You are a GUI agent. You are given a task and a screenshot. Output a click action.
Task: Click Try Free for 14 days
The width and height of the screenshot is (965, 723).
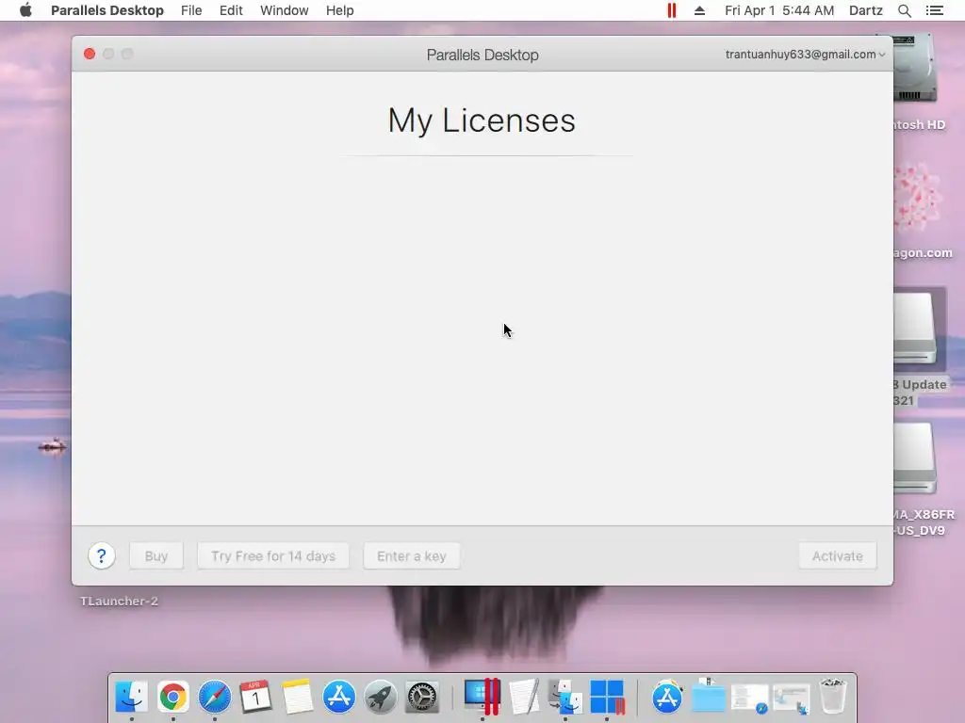(273, 555)
